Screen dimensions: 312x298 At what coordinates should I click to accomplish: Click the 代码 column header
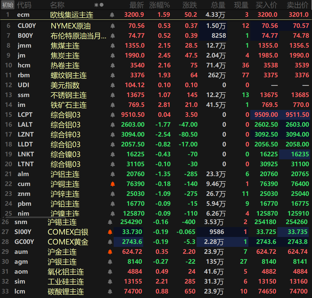tap(24, 5)
